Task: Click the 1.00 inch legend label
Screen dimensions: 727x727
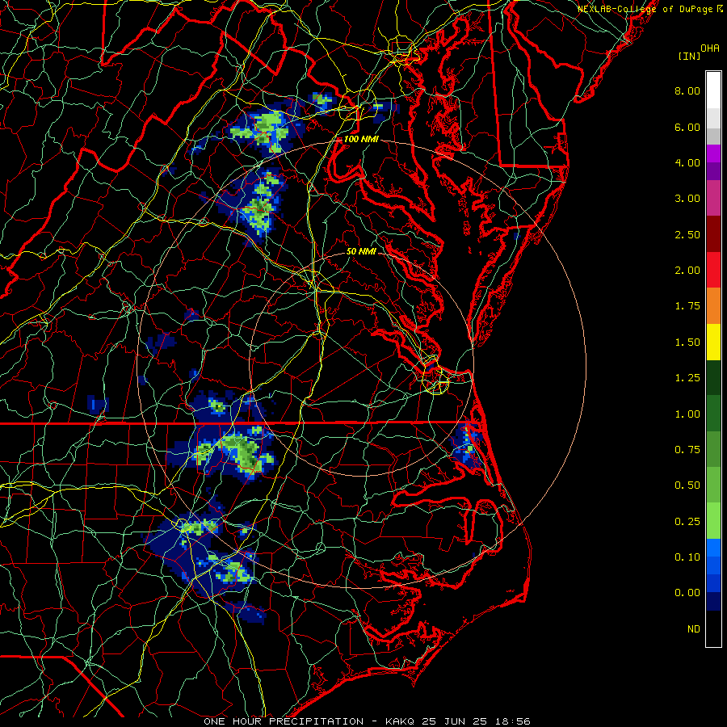Action: pyautogui.click(x=687, y=414)
